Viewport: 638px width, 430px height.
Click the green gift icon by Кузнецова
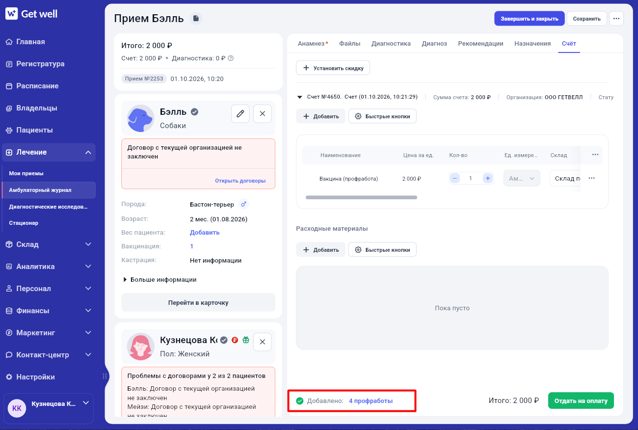[x=246, y=340]
